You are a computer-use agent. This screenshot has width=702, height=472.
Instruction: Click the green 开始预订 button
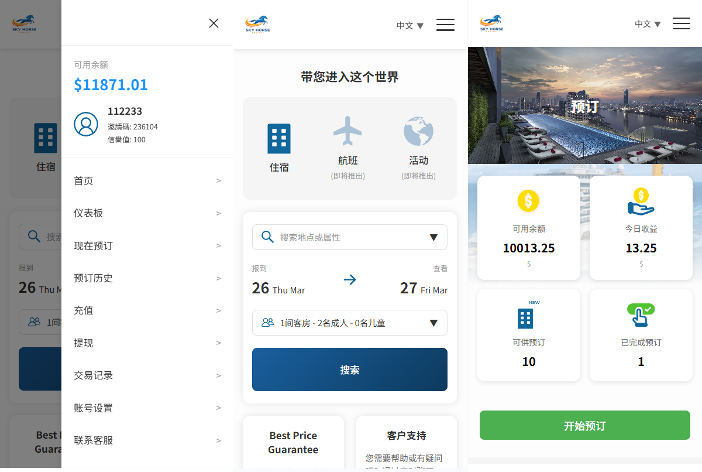584,425
